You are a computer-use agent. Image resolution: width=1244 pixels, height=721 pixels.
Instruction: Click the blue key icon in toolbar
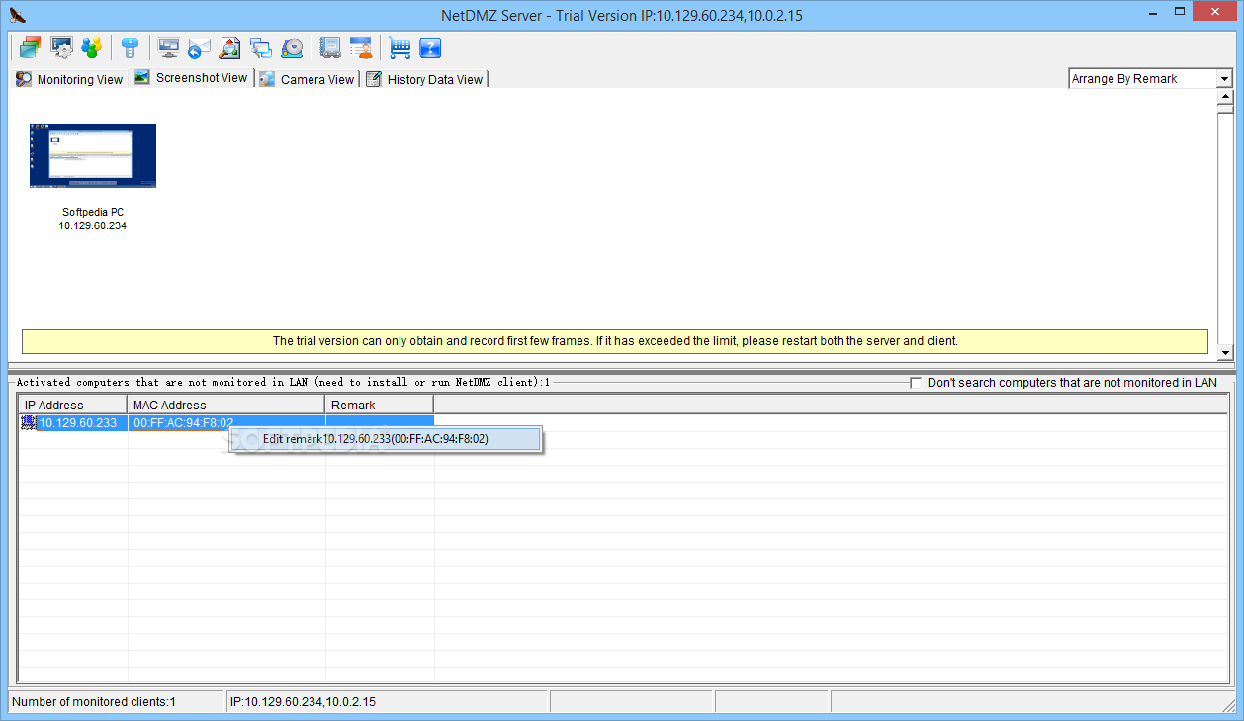coord(129,47)
